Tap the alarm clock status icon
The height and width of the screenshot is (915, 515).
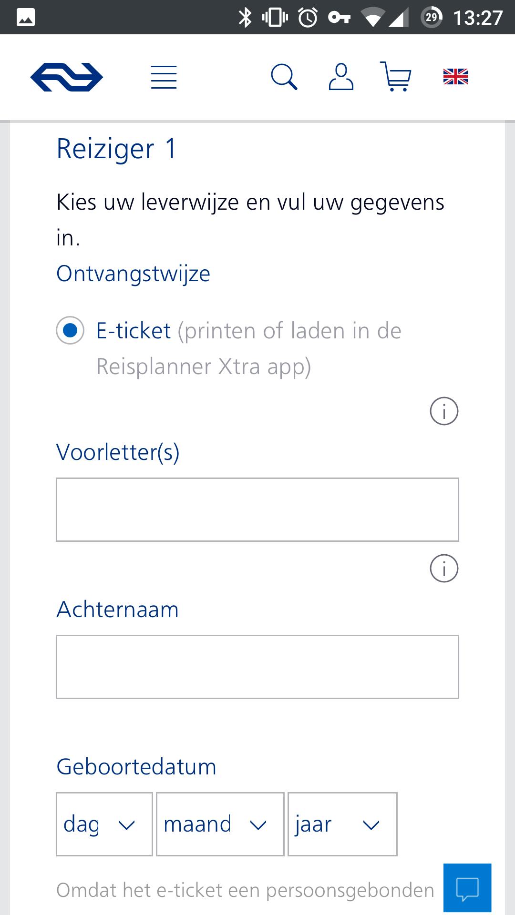click(x=308, y=18)
